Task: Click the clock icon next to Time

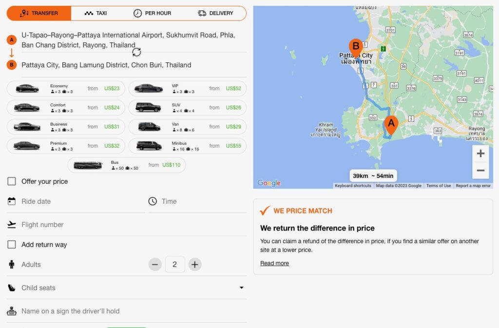Action: point(152,201)
